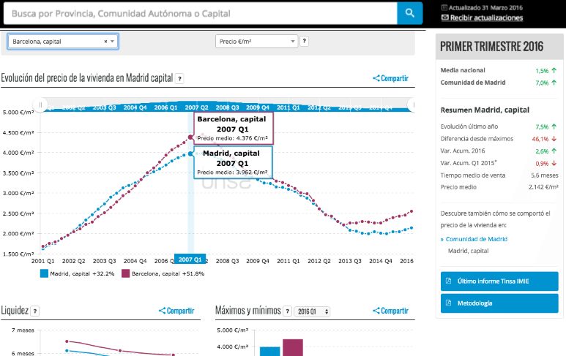The height and width of the screenshot is (356, 566).
Task: Open the Metodología document button
Action: [x=499, y=303]
